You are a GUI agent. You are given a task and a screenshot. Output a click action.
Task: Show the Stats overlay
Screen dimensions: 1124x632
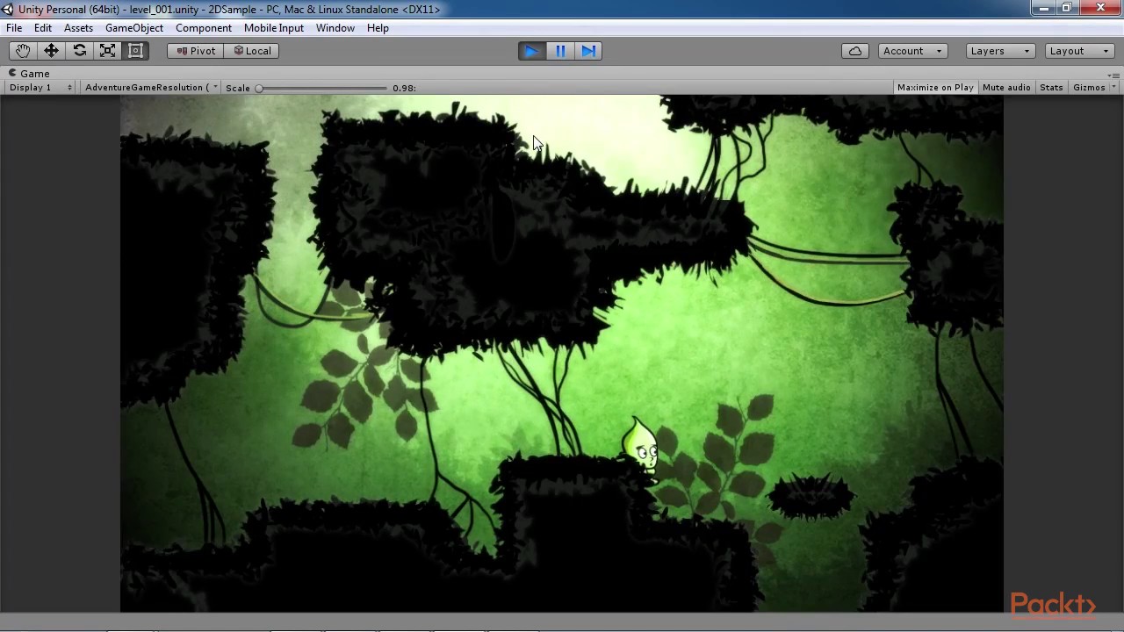(x=1051, y=88)
